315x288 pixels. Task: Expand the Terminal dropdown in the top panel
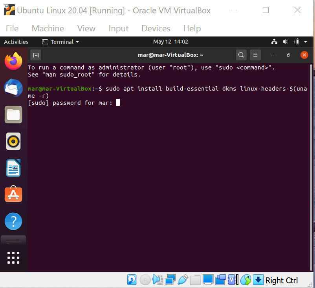pyautogui.click(x=60, y=42)
